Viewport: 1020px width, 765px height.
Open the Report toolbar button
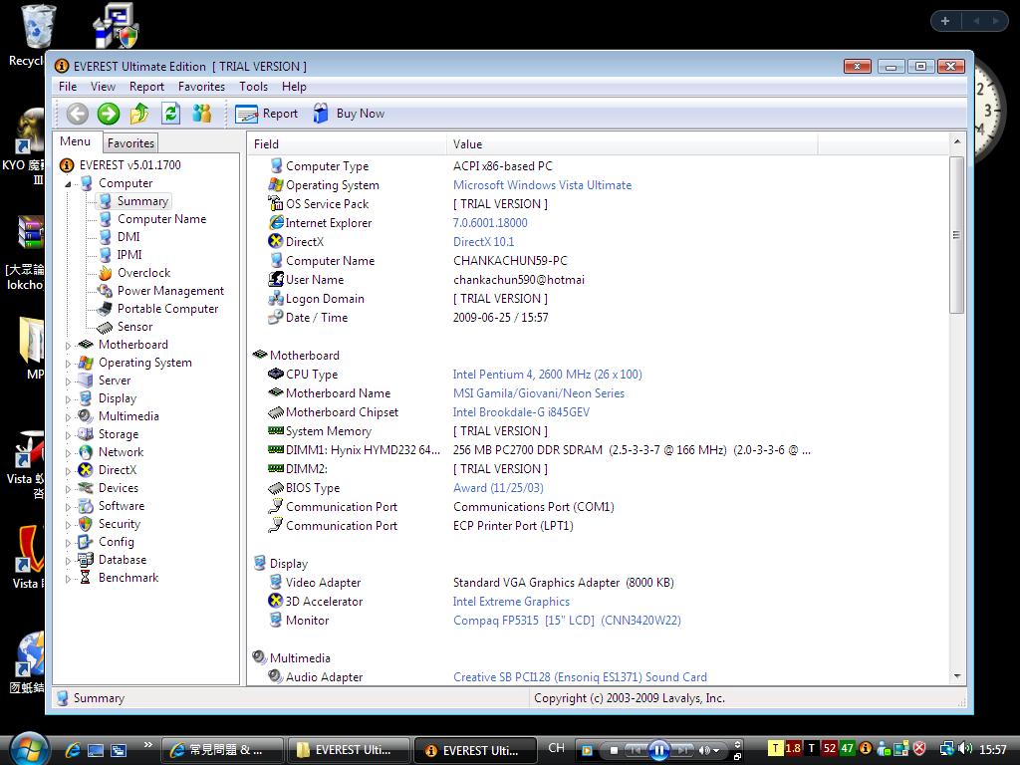point(267,114)
